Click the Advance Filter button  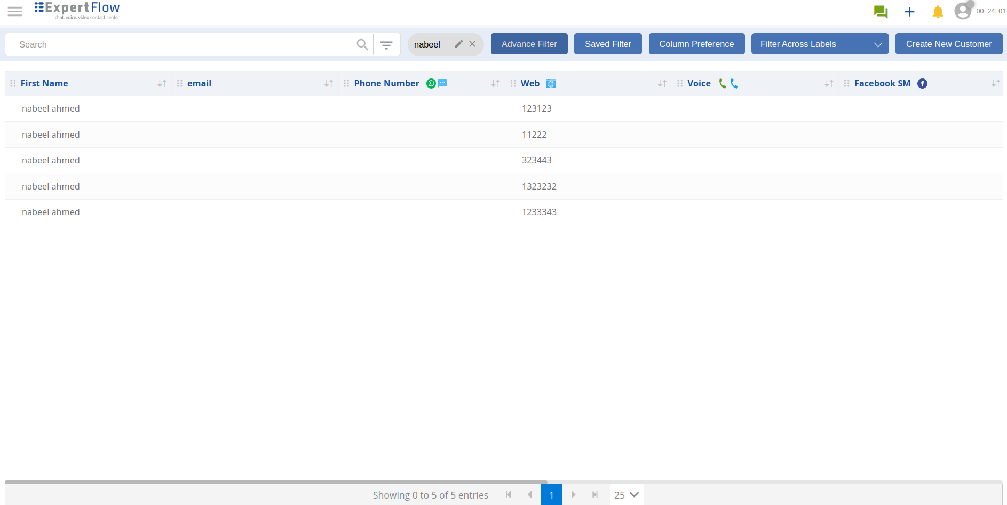[x=529, y=44]
